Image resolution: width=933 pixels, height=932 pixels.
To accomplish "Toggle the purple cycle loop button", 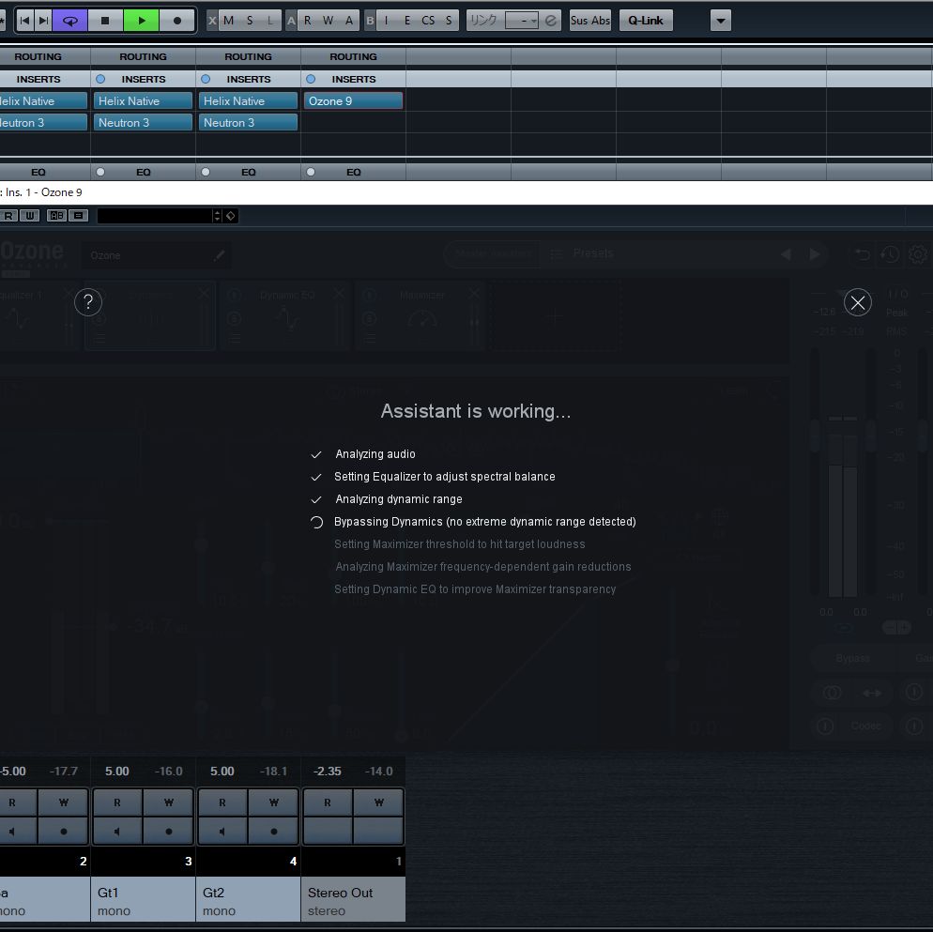I will tap(70, 21).
